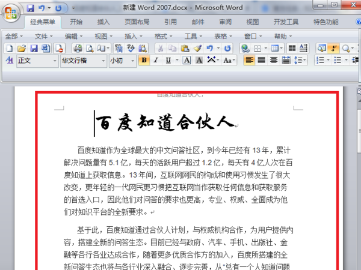The height and width of the screenshot is (270, 361).
Task: Activate the Format Painter brush
Action: (197, 49)
